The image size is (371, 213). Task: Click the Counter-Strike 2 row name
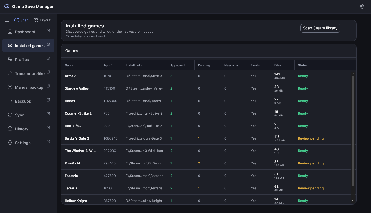[78, 113]
